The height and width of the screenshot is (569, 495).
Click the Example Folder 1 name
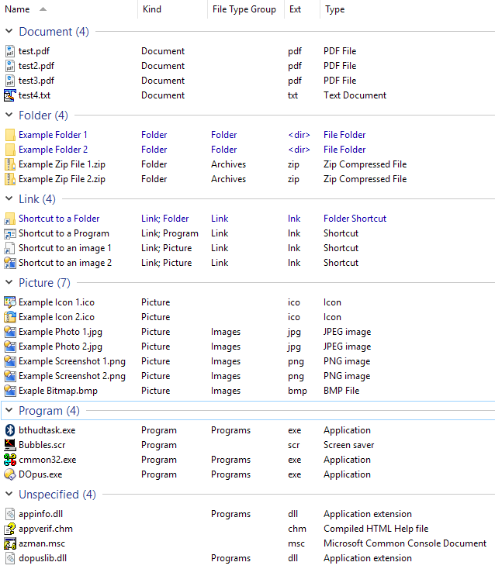tap(53, 135)
